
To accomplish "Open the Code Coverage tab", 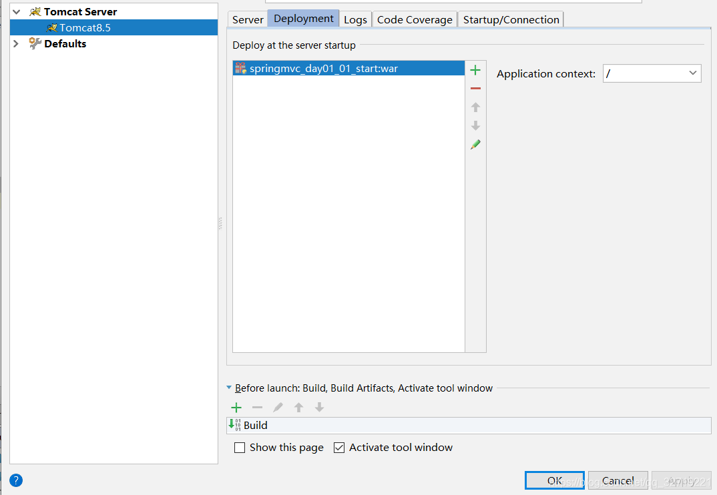I will 415,19.
